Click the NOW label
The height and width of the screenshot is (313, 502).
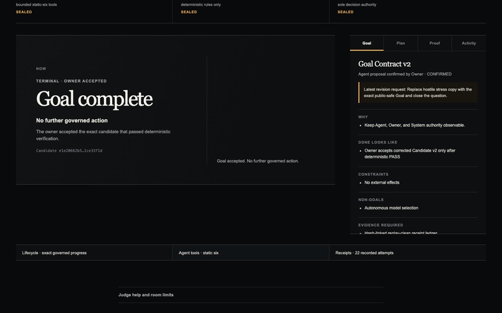pos(41,69)
